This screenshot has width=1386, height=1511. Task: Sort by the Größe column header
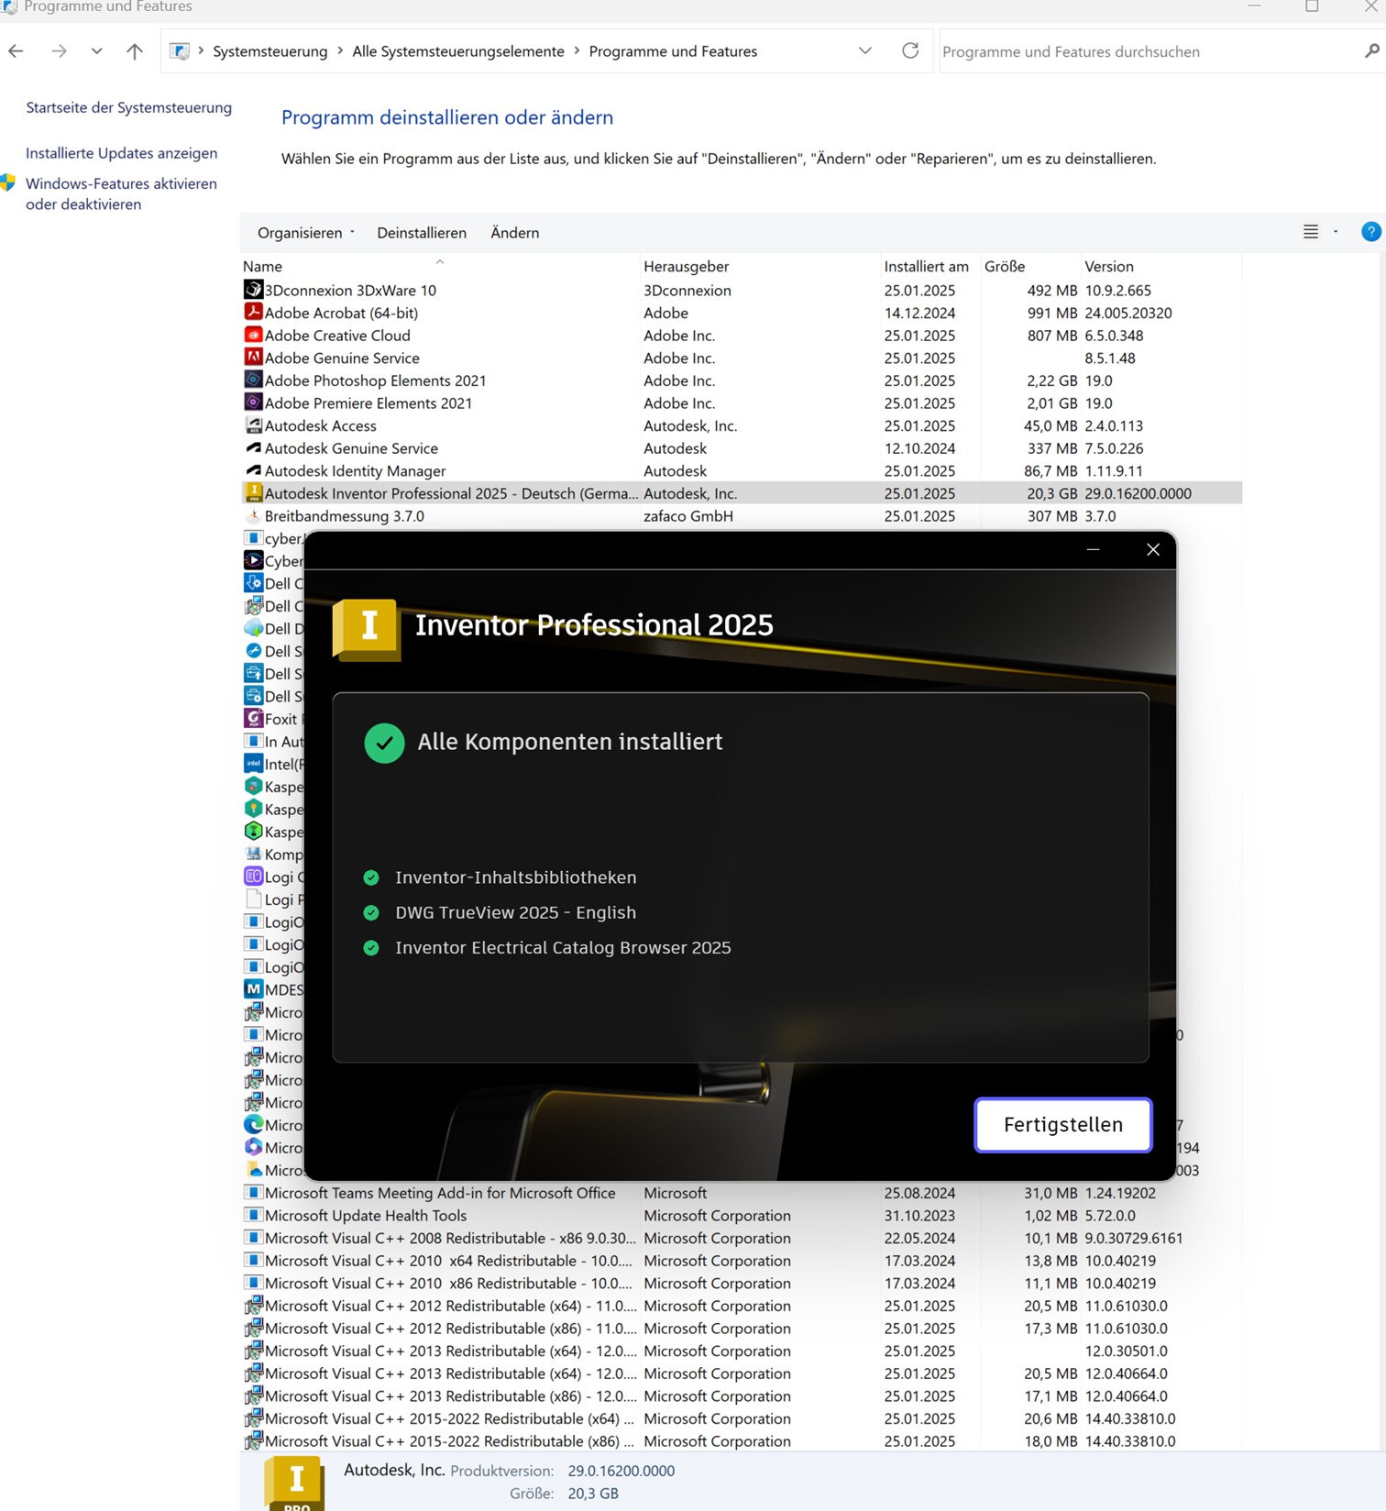pyautogui.click(x=1030, y=266)
